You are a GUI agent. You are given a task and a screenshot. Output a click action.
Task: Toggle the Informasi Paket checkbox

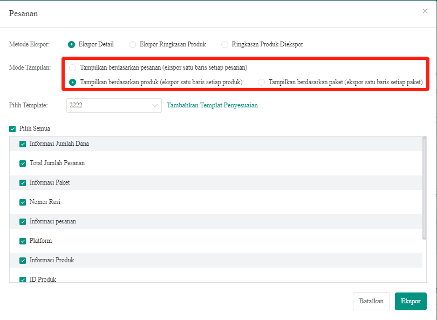(23, 183)
